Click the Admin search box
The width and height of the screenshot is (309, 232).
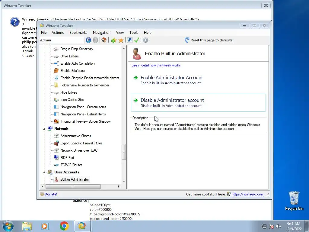coord(62,40)
